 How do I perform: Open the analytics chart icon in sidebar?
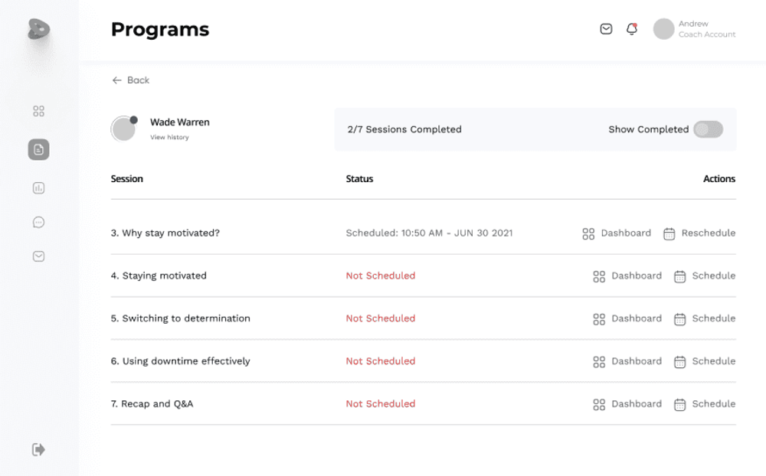coord(38,188)
